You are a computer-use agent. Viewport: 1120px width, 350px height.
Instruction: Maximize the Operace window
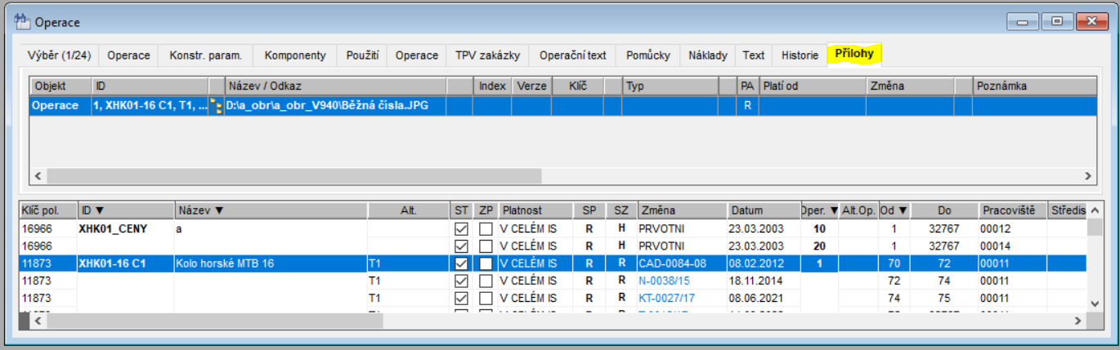(1058, 22)
